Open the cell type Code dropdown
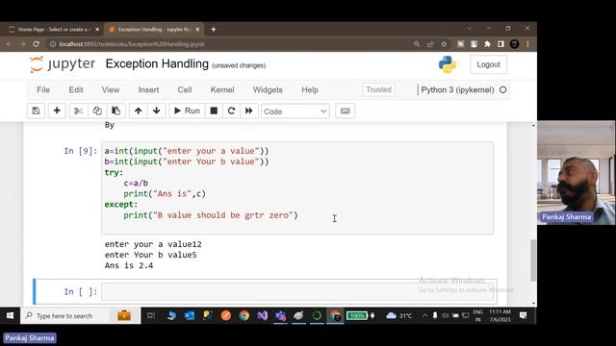 click(x=295, y=111)
